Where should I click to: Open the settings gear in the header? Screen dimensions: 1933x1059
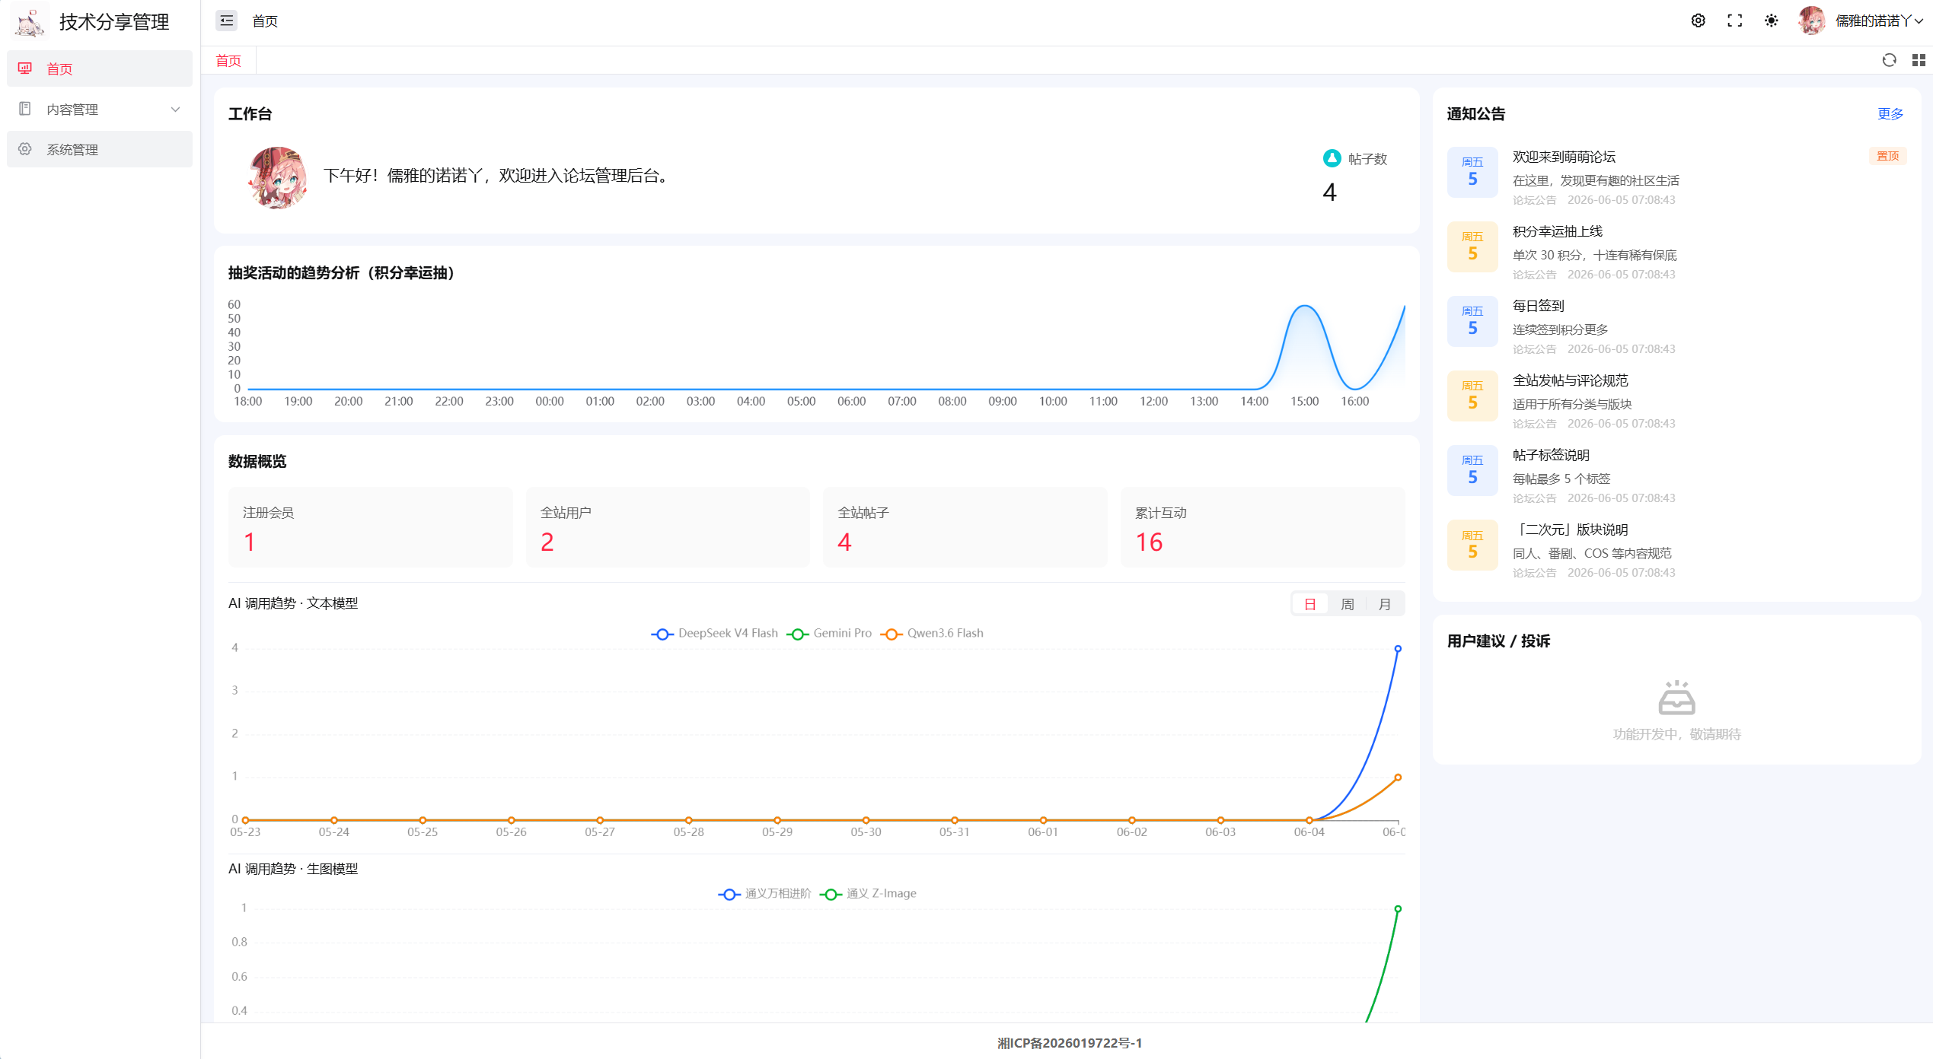[x=1698, y=21]
